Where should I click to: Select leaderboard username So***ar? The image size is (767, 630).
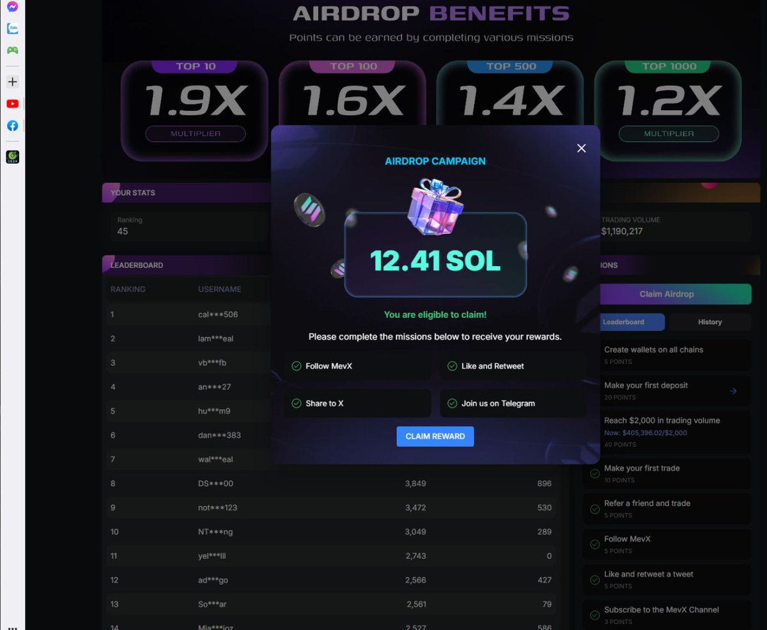pos(212,604)
